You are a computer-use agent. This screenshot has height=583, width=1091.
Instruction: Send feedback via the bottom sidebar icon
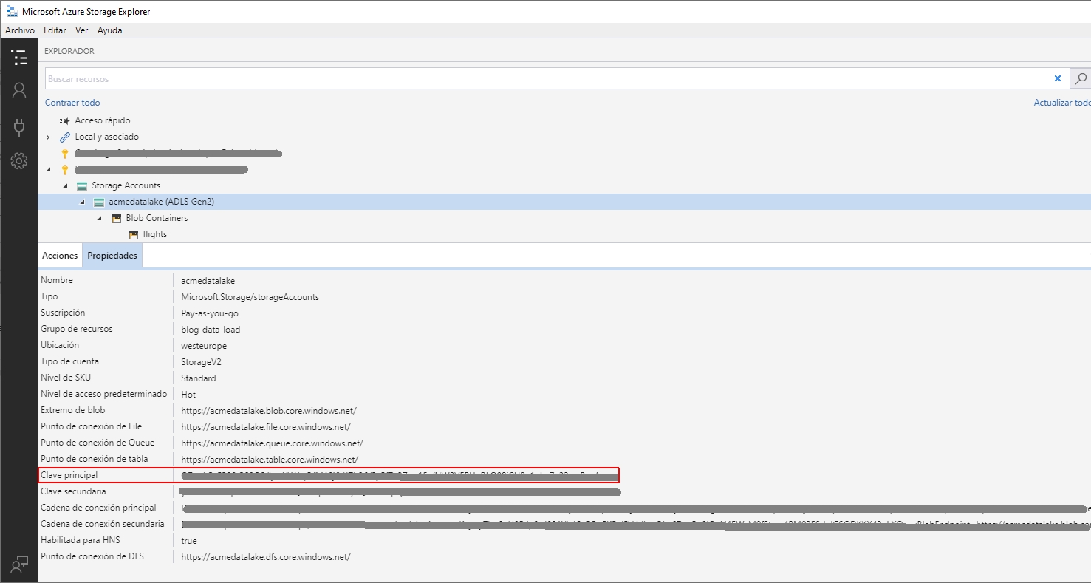click(19, 564)
